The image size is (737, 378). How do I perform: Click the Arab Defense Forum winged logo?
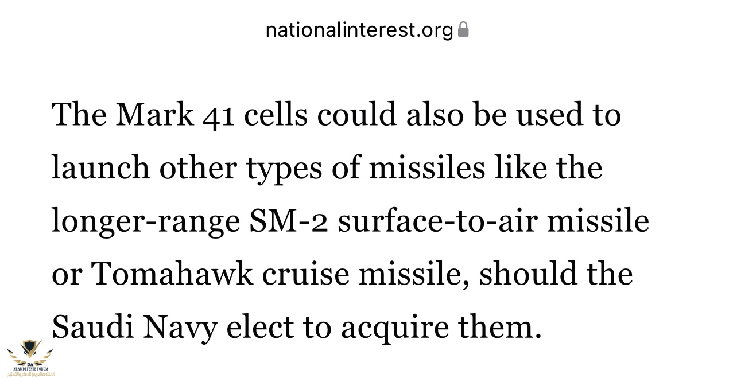tap(30, 352)
